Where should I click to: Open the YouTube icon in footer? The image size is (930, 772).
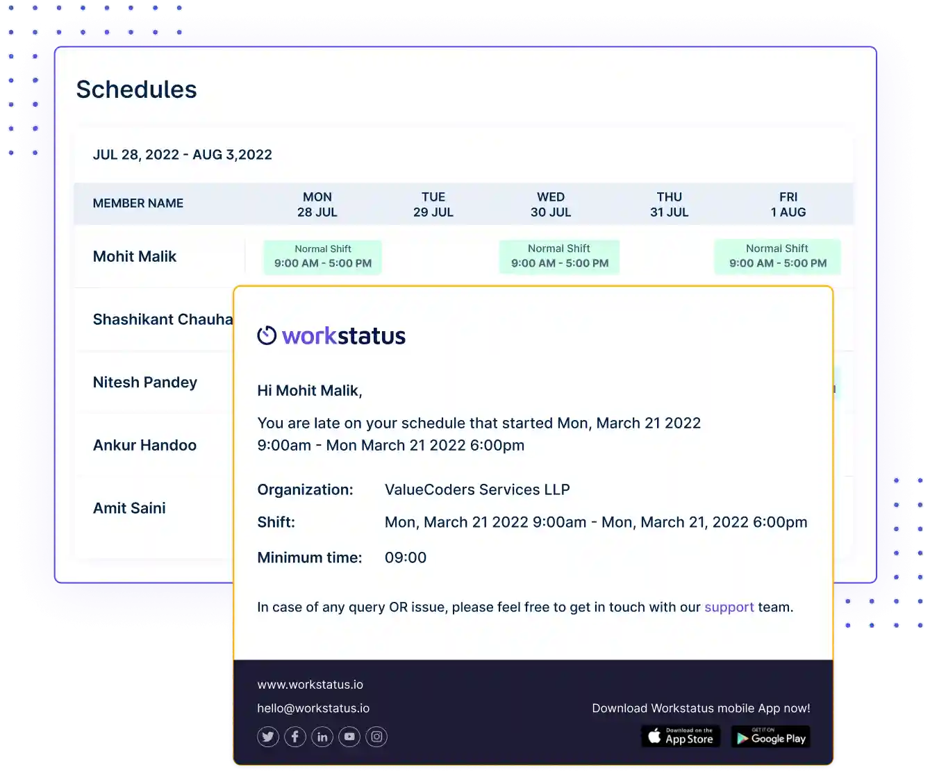tap(349, 737)
